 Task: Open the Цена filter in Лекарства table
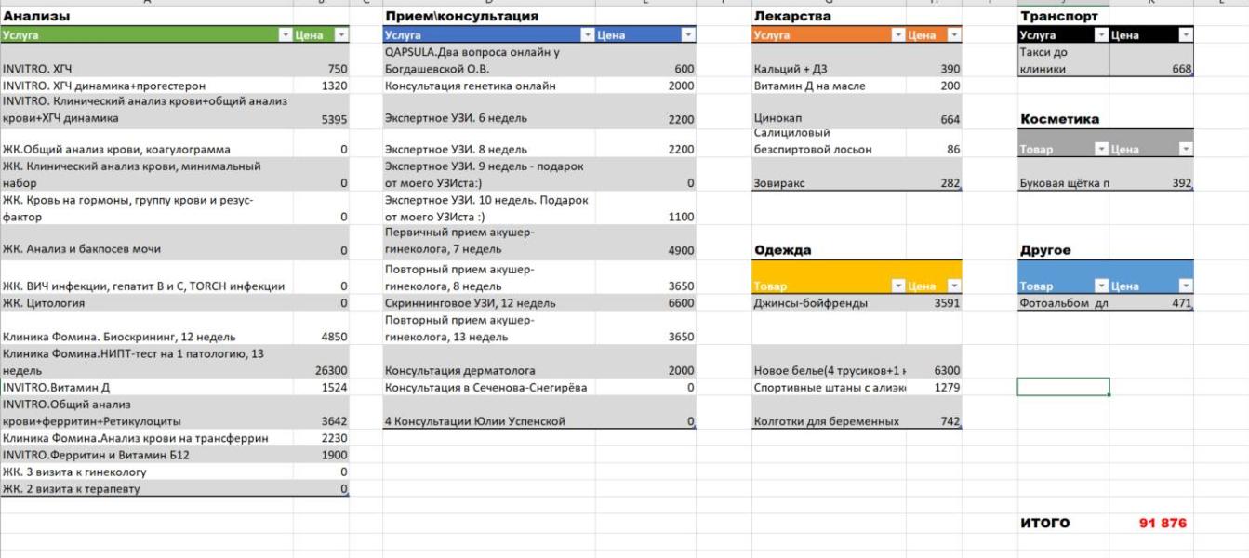pos(953,35)
